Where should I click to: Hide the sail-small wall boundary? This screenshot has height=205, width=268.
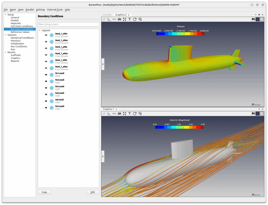[46, 101]
